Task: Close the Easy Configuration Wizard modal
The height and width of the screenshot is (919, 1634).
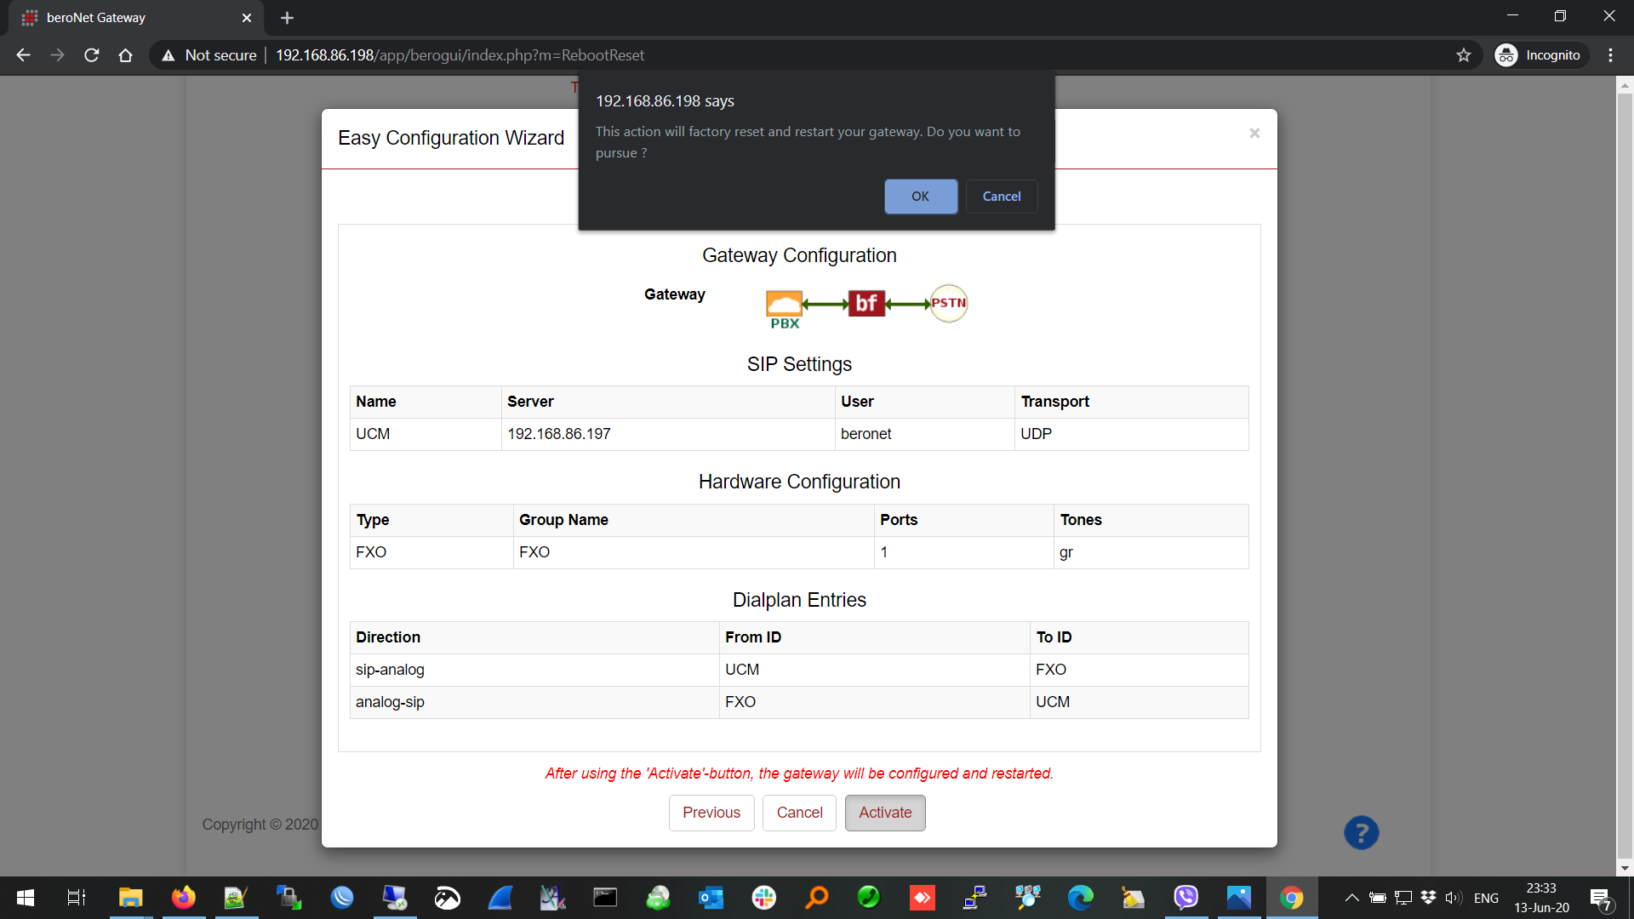Action: [1254, 134]
